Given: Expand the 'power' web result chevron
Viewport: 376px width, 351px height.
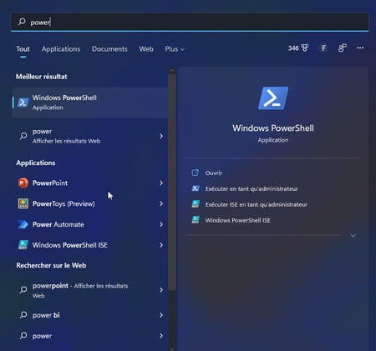Looking at the screenshot, I should click(161, 136).
